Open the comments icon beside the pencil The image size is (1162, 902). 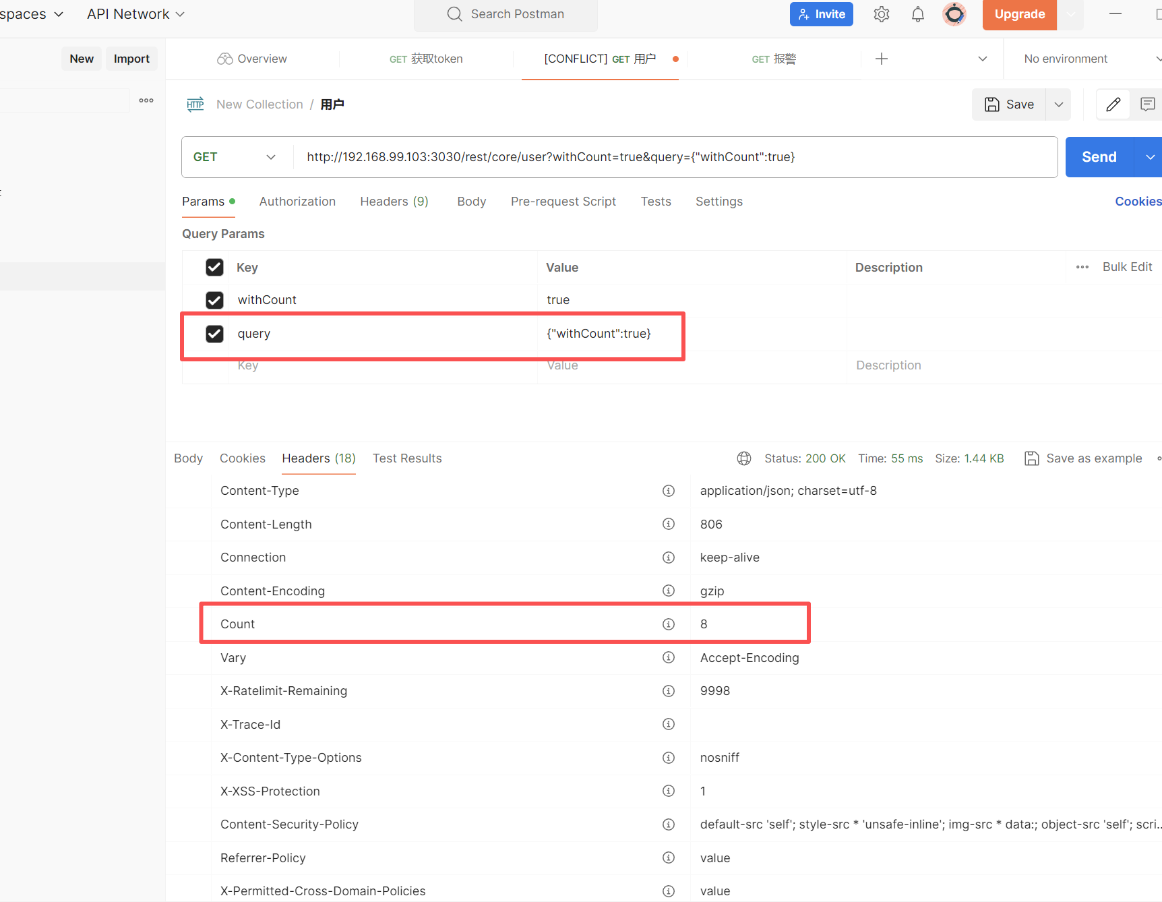1147,104
